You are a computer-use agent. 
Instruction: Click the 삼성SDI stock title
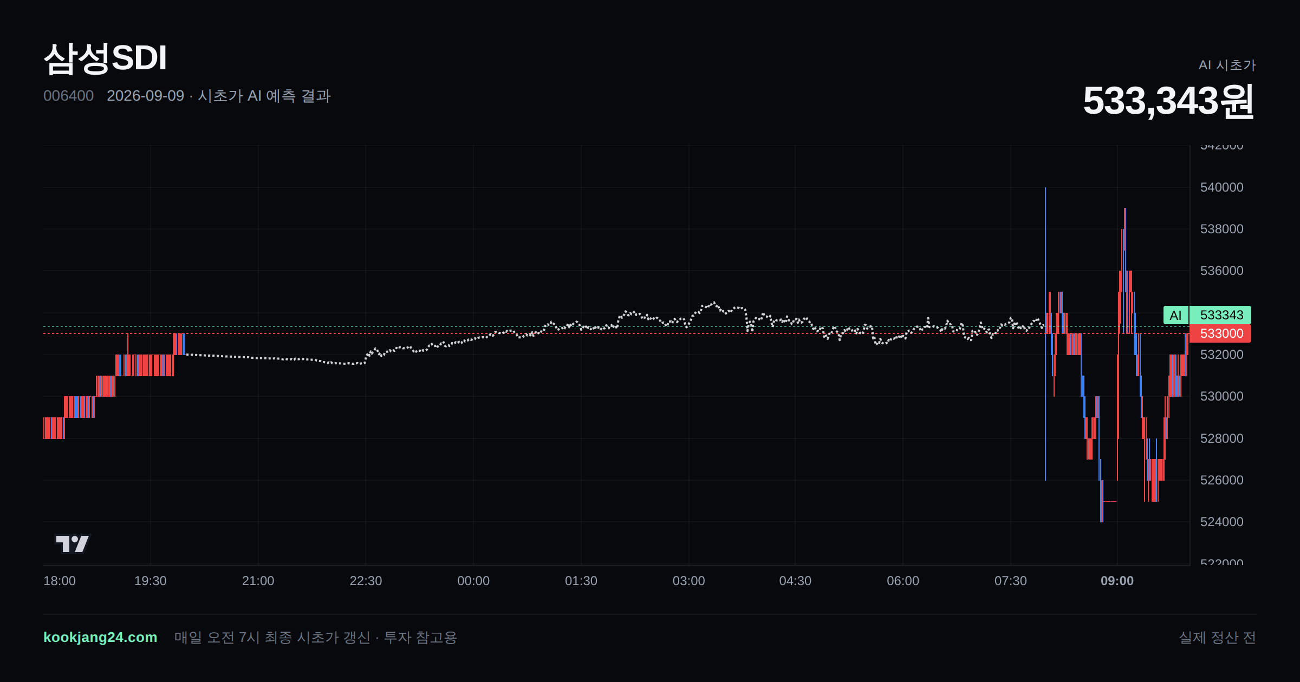pos(105,58)
